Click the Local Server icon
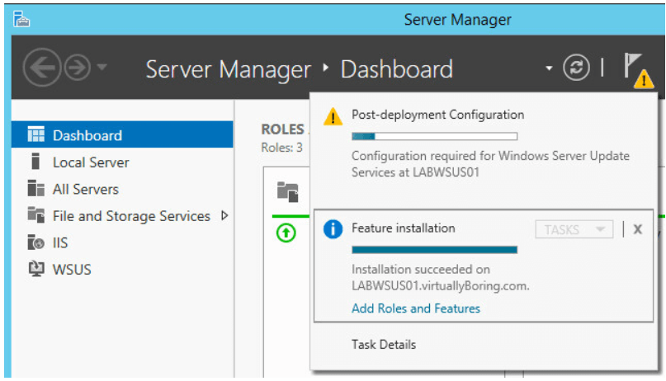The height and width of the screenshot is (381, 666). (35, 162)
